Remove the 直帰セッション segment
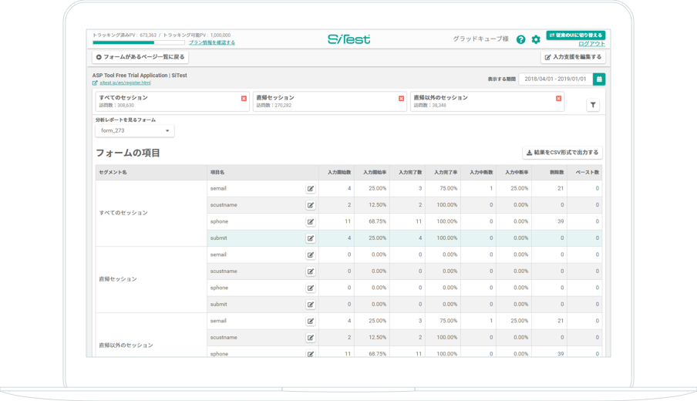The height and width of the screenshot is (401, 697). click(401, 99)
